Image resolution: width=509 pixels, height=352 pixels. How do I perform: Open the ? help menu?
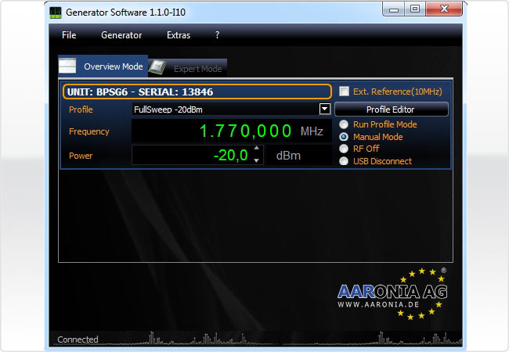click(x=217, y=35)
